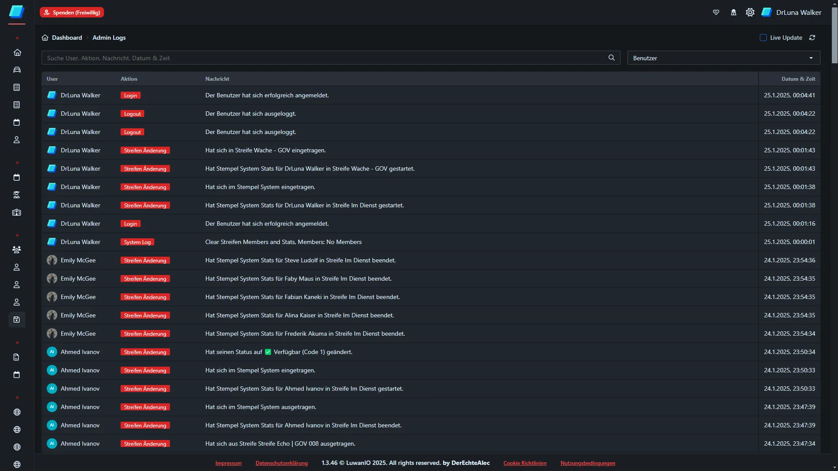Navigate to Dashboard via the breadcrumb
This screenshot has width=838, height=471.
pos(66,38)
